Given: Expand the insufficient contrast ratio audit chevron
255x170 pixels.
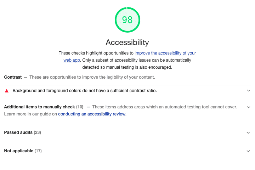Looking at the screenshot, I should 249,91.
